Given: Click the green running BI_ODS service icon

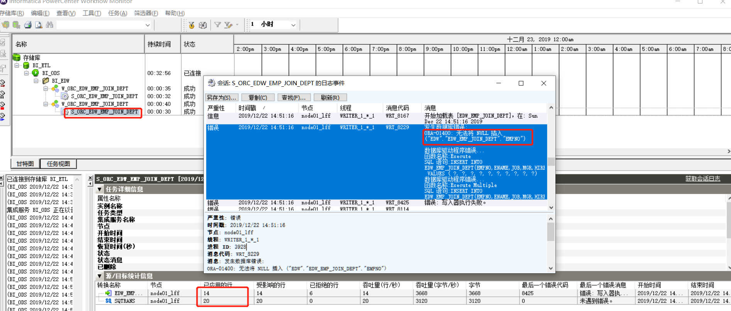Looking at the screenshot, I should point(36,73).
